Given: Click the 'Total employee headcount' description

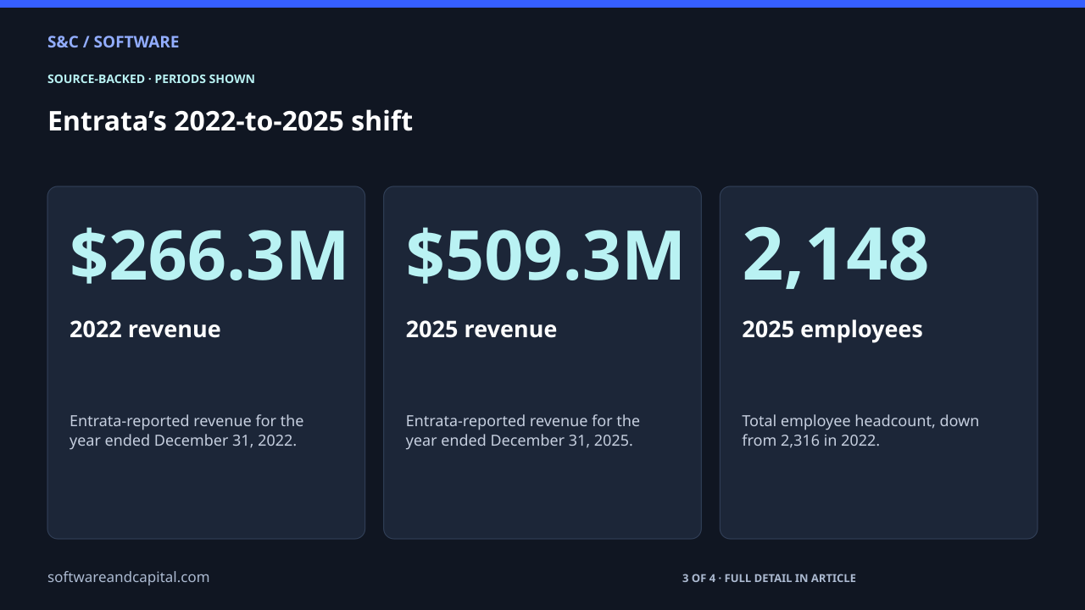Looking at the screenshot, I should 860,430.
